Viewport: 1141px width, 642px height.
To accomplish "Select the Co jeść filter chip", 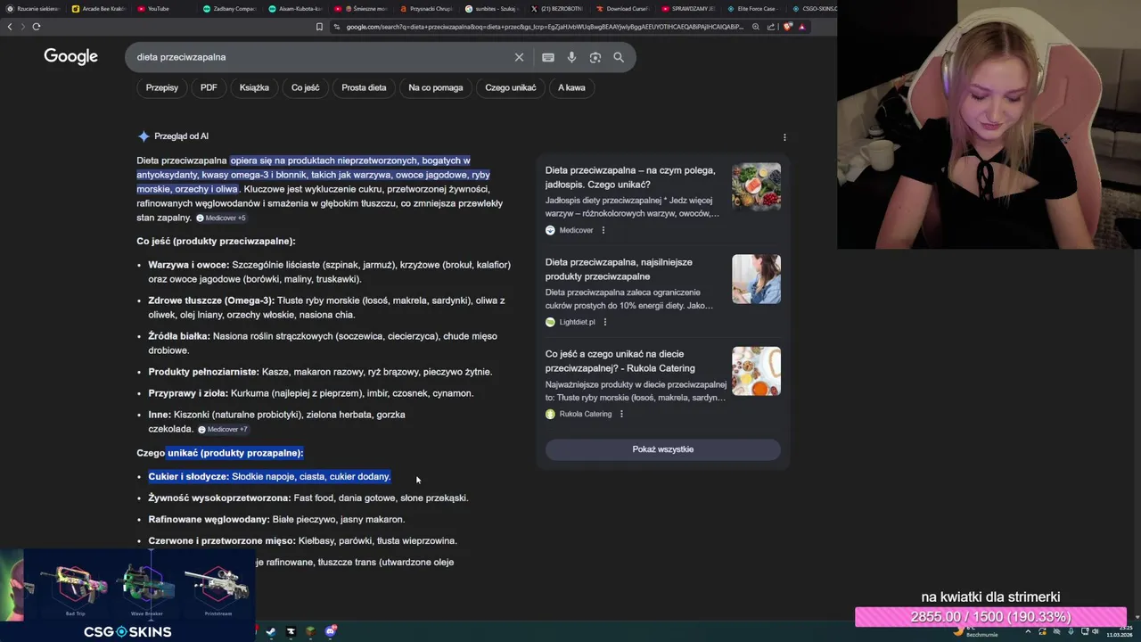I will 305,87.
